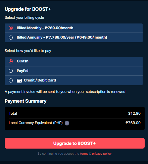The width and height of the screenshot is (148, 164).
Task: Click the info icon beside Local Currency Equivalent
Action: click(x=67, y=123)
